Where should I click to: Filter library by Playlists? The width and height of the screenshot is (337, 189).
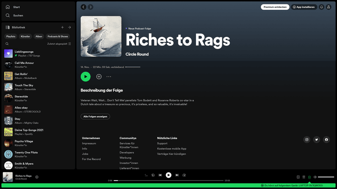tap(11, 36)
